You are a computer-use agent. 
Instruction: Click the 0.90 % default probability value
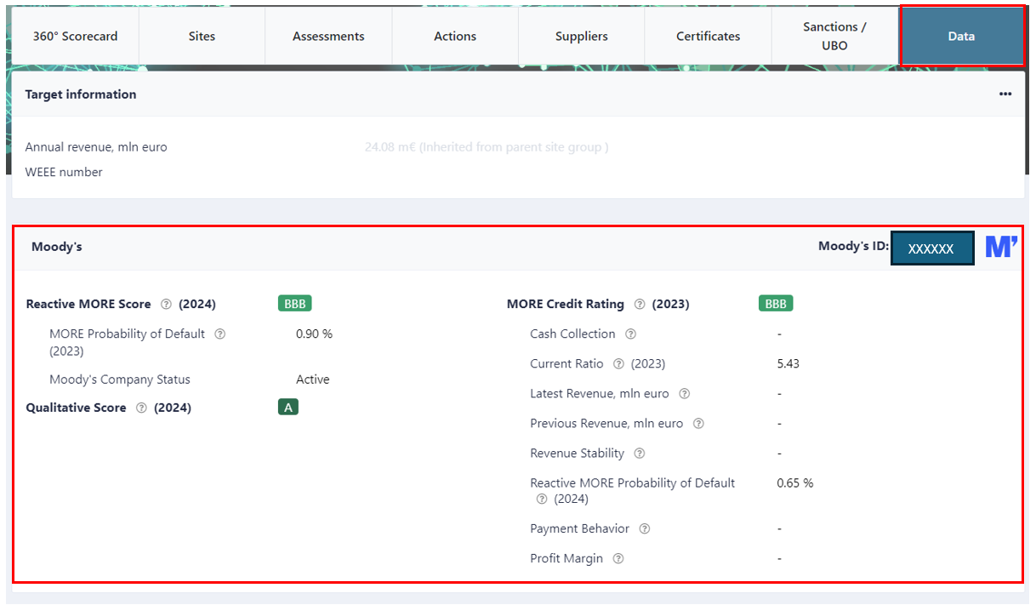coord(314,334)
